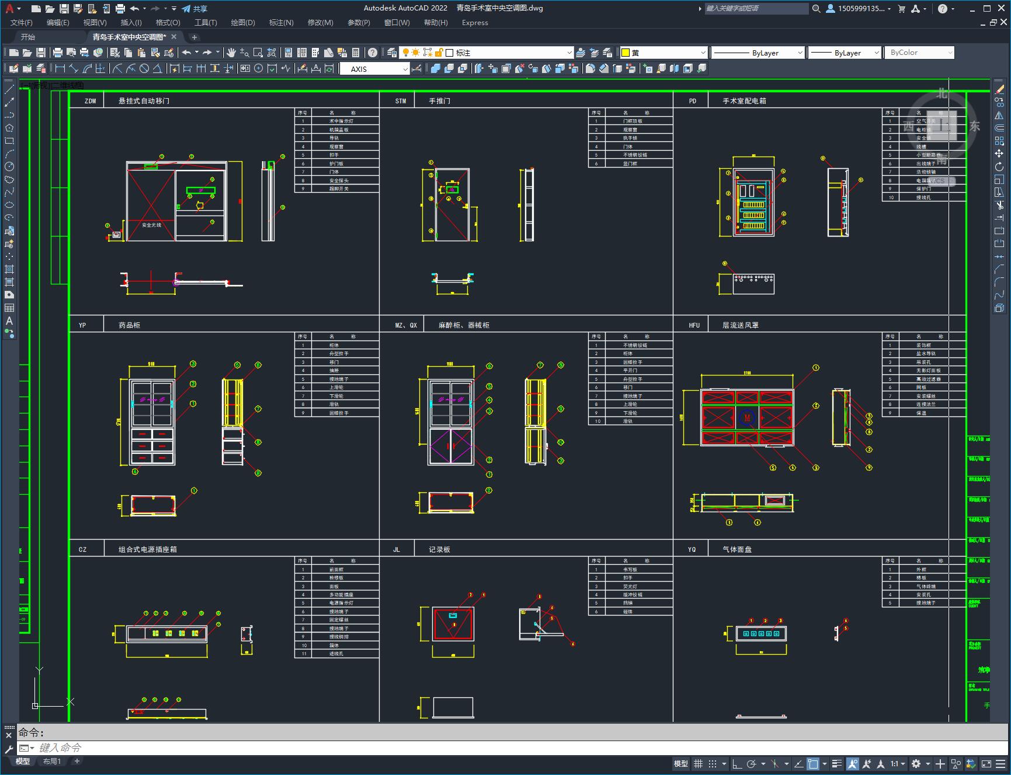Viewport: 1011px width, 775px height.
Task: Click the Quick Calculator icon
Action: click(x=356, y=53)
